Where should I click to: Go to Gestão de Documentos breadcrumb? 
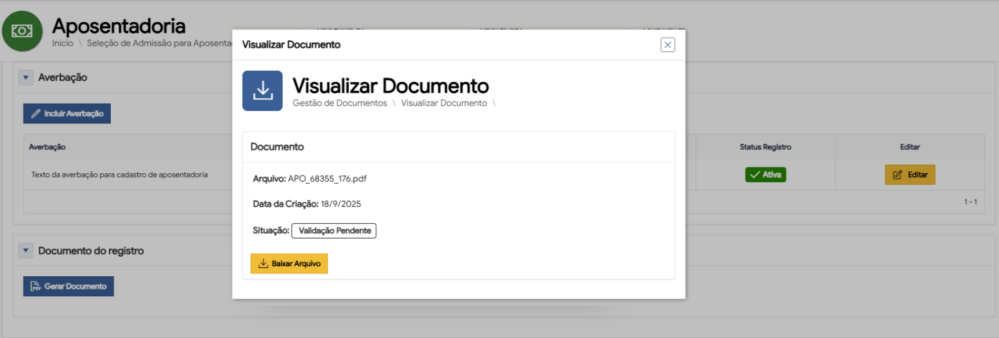(x=340, y=103)
